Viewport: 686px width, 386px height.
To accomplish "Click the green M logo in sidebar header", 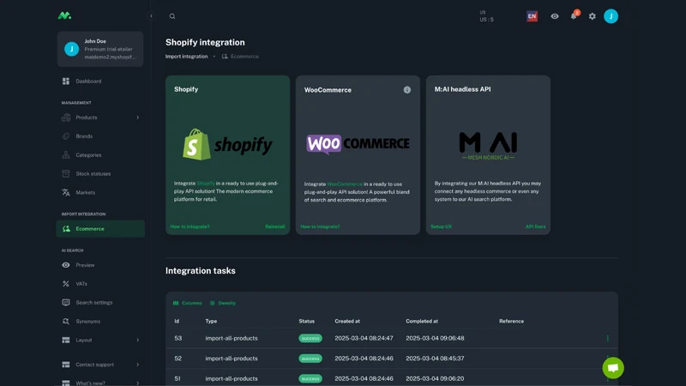I will 64,15.
